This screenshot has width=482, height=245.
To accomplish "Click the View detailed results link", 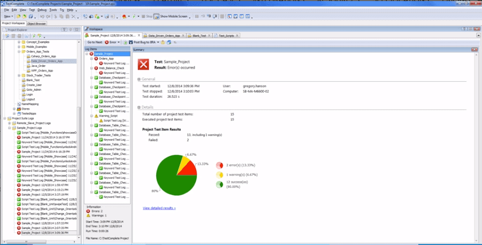I will pos(159,208).
